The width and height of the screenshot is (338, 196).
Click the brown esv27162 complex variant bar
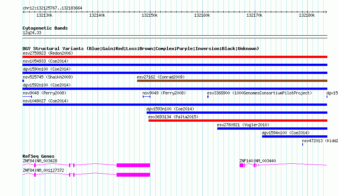232,81
